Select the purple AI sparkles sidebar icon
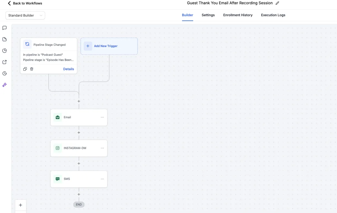337x213 pixels. (4, 85)
